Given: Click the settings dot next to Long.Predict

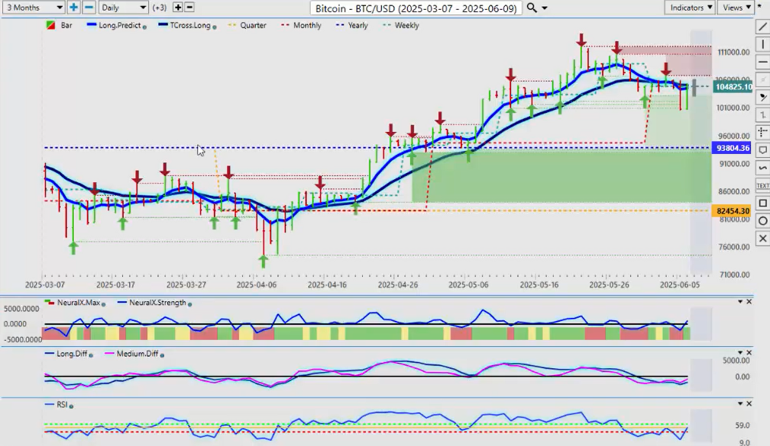Looking at the screenshot, I should [x=144, y=27].
